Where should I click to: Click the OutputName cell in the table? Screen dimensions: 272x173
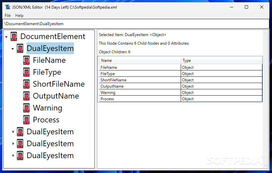(x=140, y=86)
